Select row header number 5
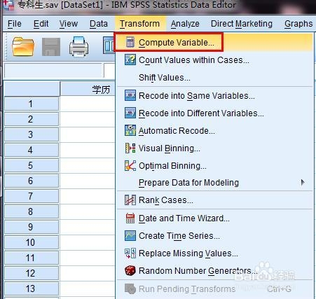The height and width of the screenshot is (299, 316). pyautogui.click(x=32, y=165)
